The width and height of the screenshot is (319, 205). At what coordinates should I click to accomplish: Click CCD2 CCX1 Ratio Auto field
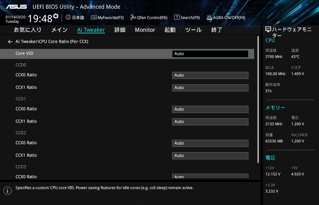(210, 155)
